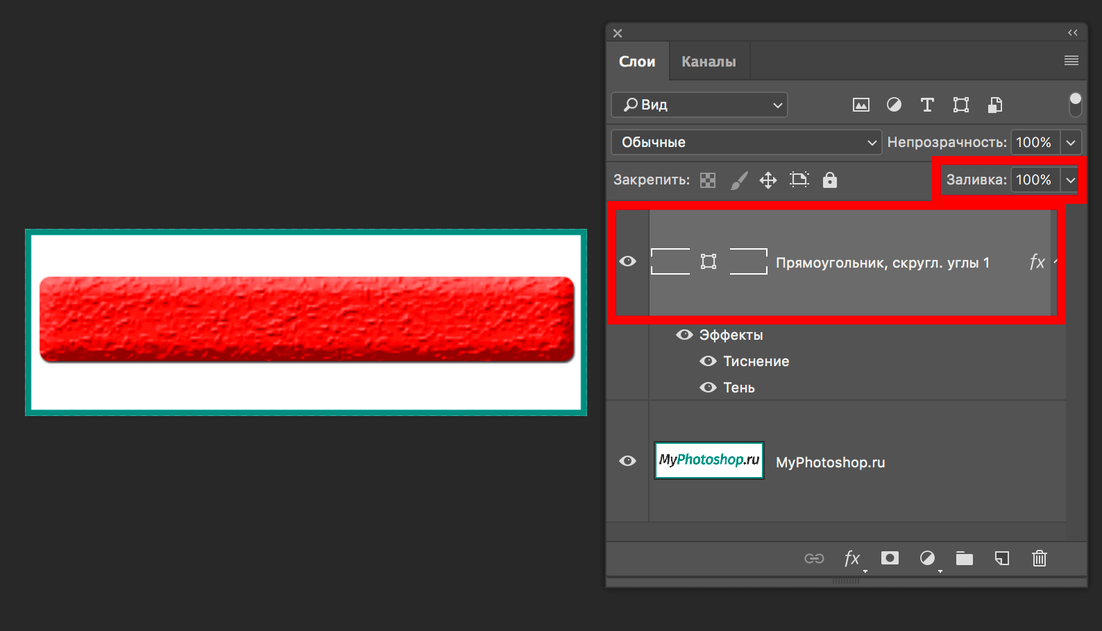Click the delete layer trash icon

[1039, 558]
